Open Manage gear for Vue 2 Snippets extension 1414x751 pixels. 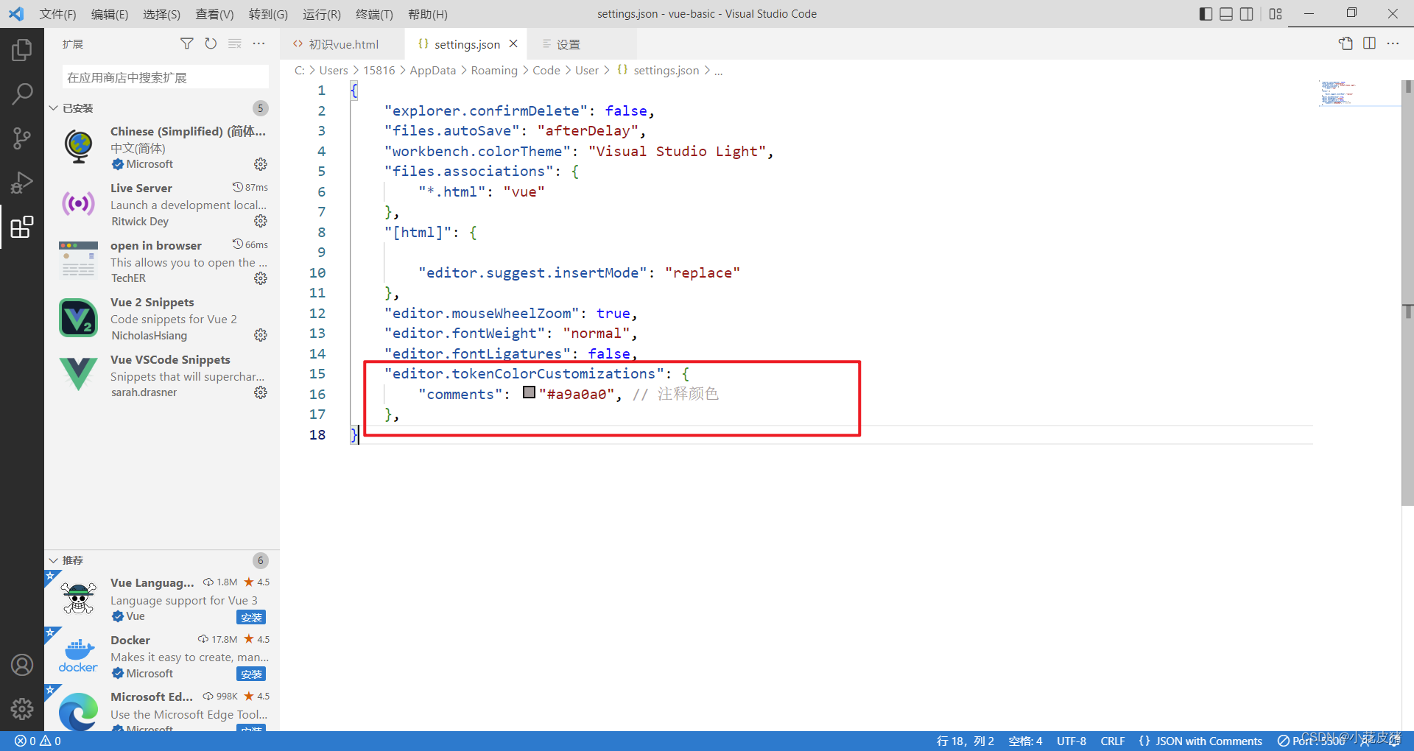[260, 335]
